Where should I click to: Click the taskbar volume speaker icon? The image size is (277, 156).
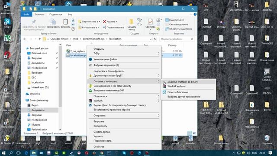248,153
